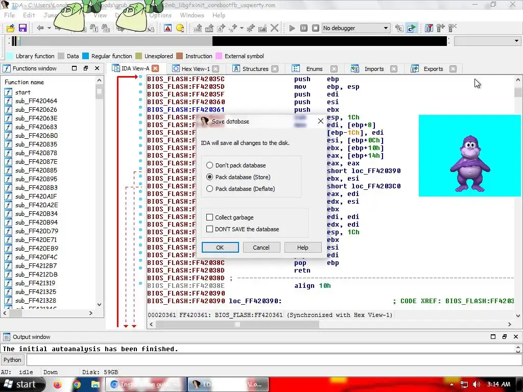Image resolution: width=523 pixels, height=392 pixels.
Task: Start process with the play toolbar icon
Action: pyautogui.click(x=292, y=28)
